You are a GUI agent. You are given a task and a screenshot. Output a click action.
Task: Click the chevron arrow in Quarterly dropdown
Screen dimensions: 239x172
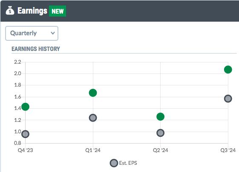point(53,33)
